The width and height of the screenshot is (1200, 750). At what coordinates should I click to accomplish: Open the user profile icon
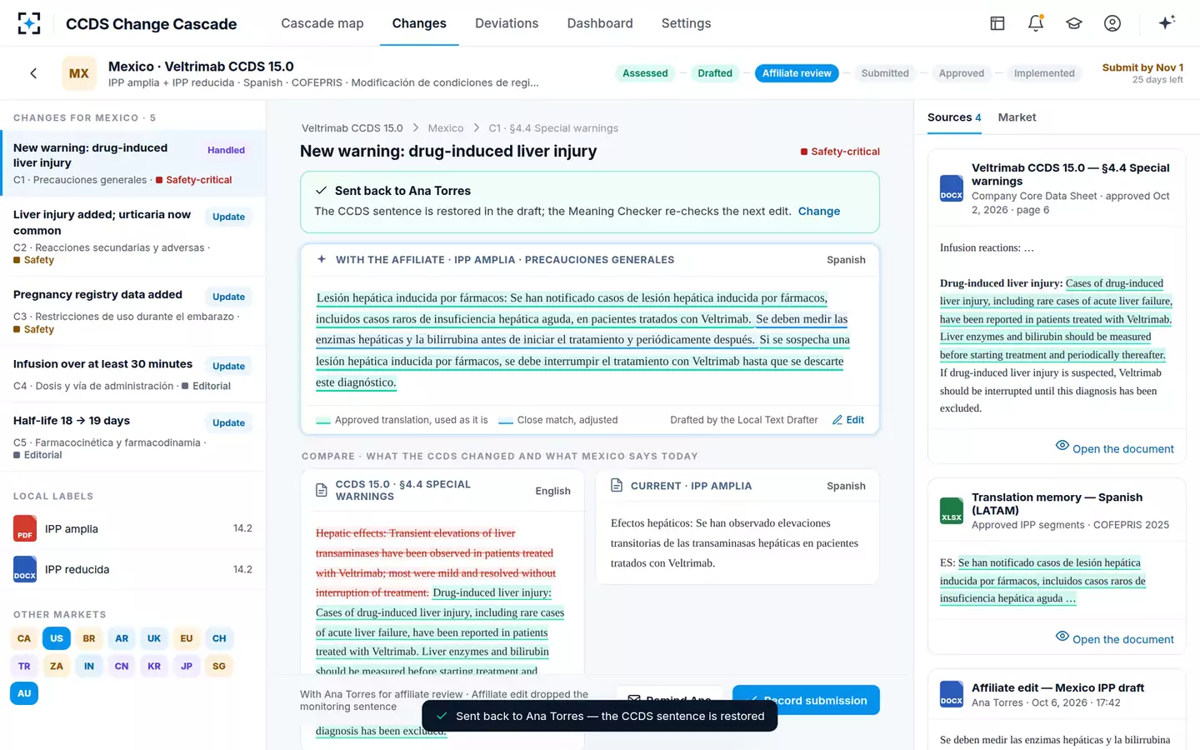[x=1112, y=23]
